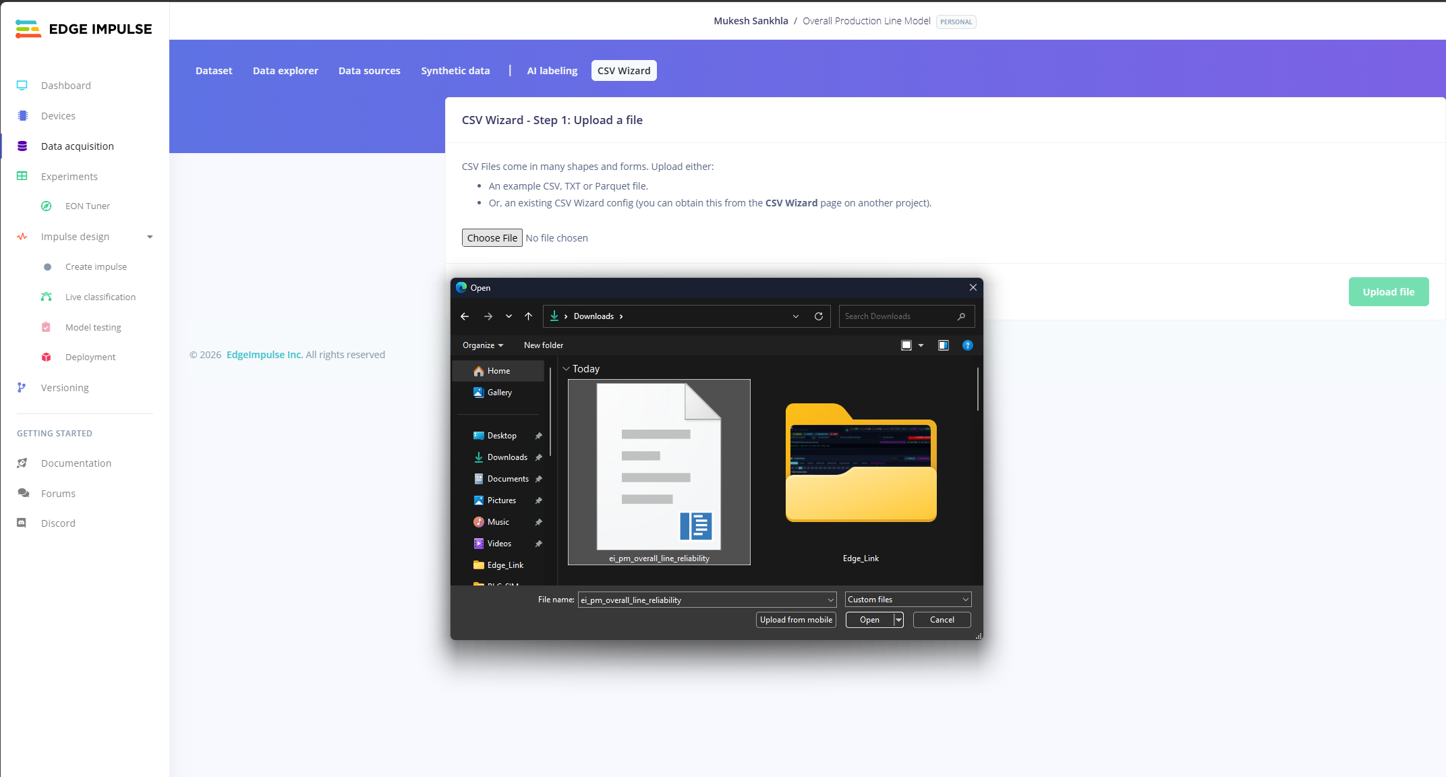Click Upload from mobile

(796, 620)
